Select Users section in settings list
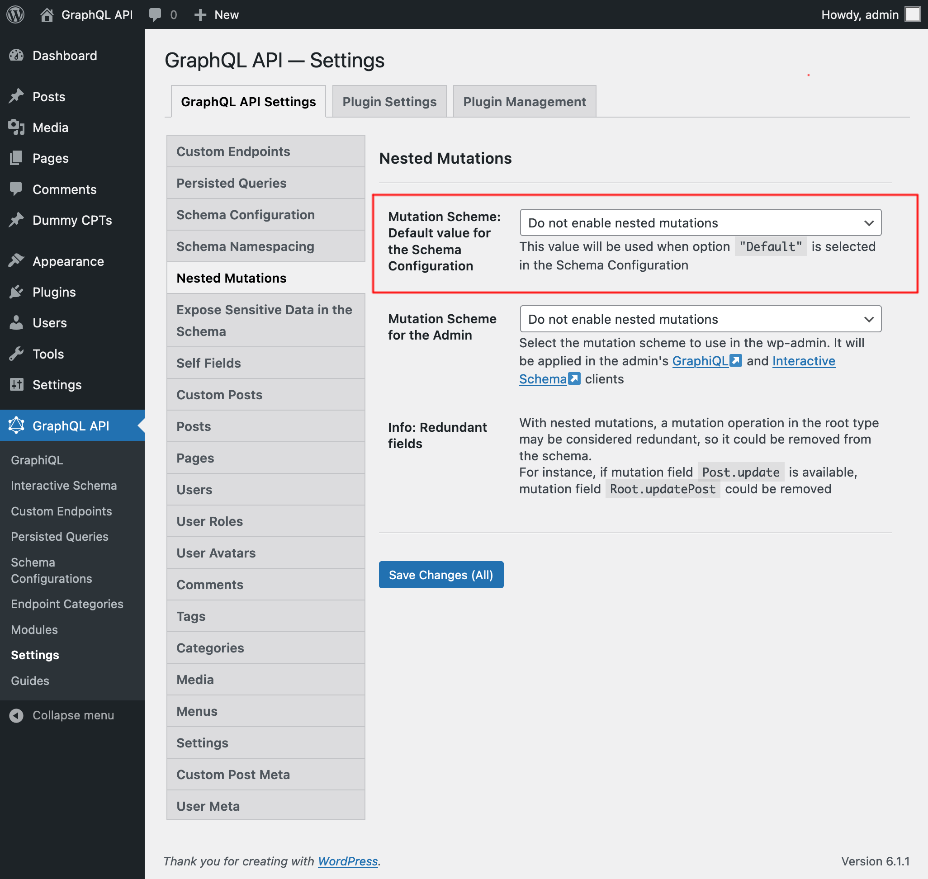928x879 pixels. pos(266,490)
